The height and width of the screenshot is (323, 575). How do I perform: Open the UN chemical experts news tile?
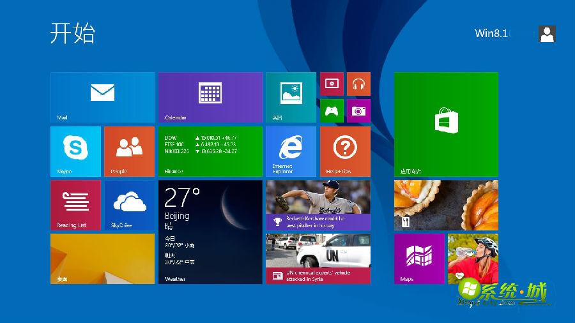point(318,259)
